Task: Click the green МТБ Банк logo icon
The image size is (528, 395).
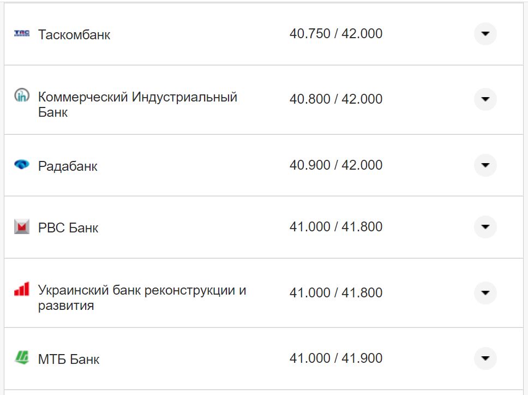Action: (21, 358)
